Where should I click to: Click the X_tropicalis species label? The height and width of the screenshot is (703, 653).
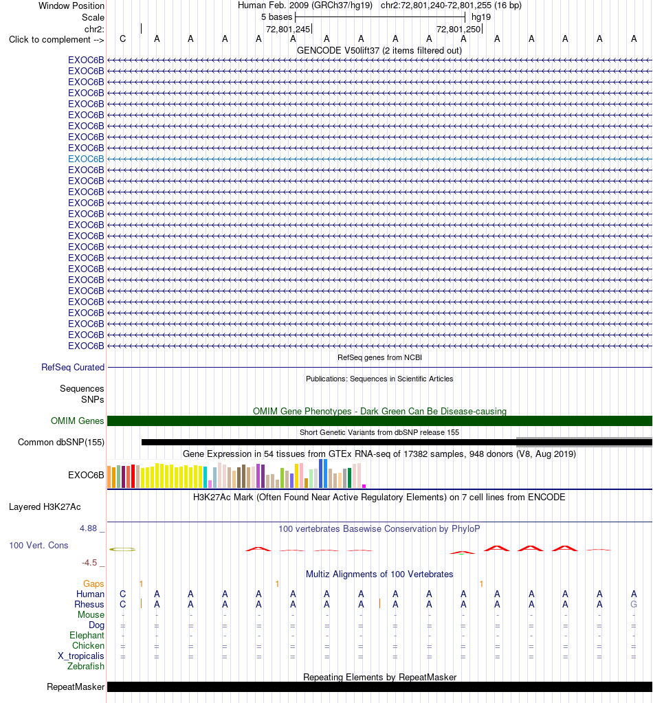click(x=80, y=656)
